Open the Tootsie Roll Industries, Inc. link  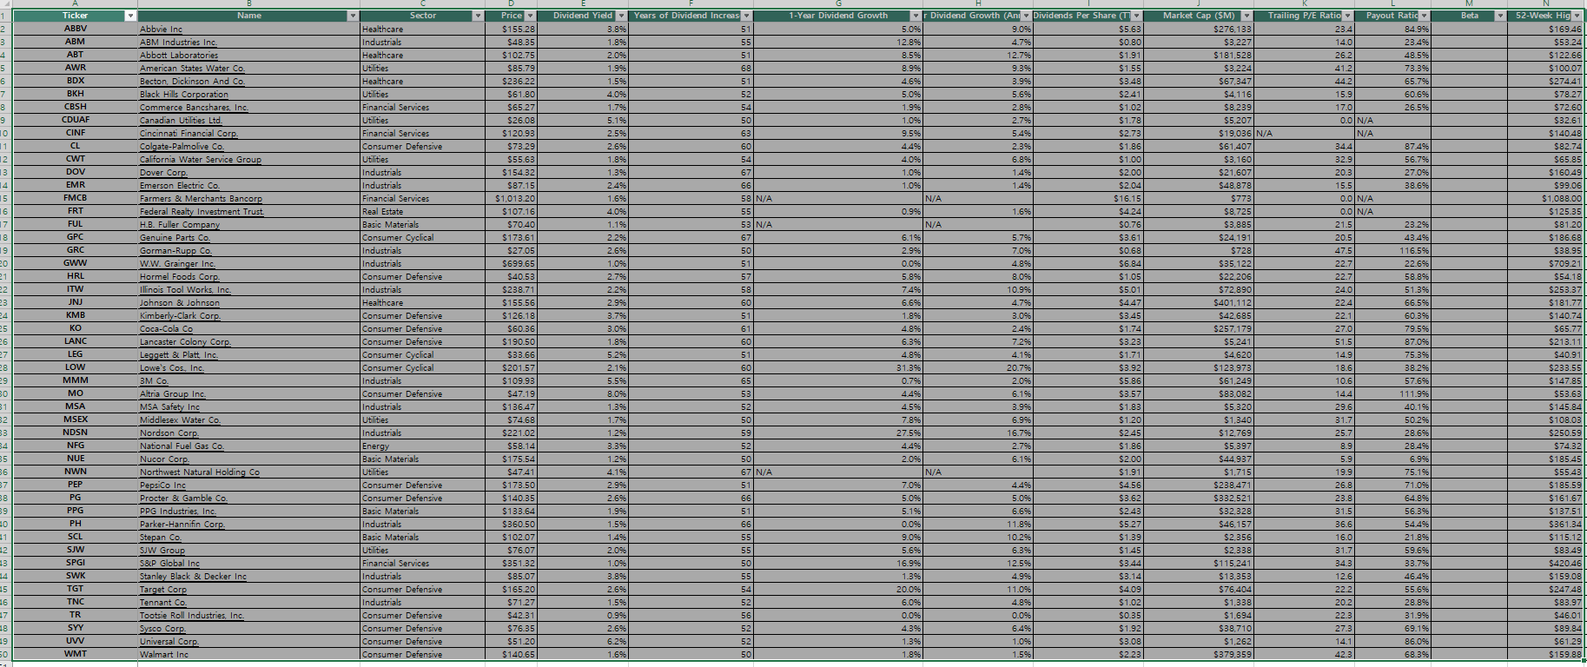click(193, 615)
